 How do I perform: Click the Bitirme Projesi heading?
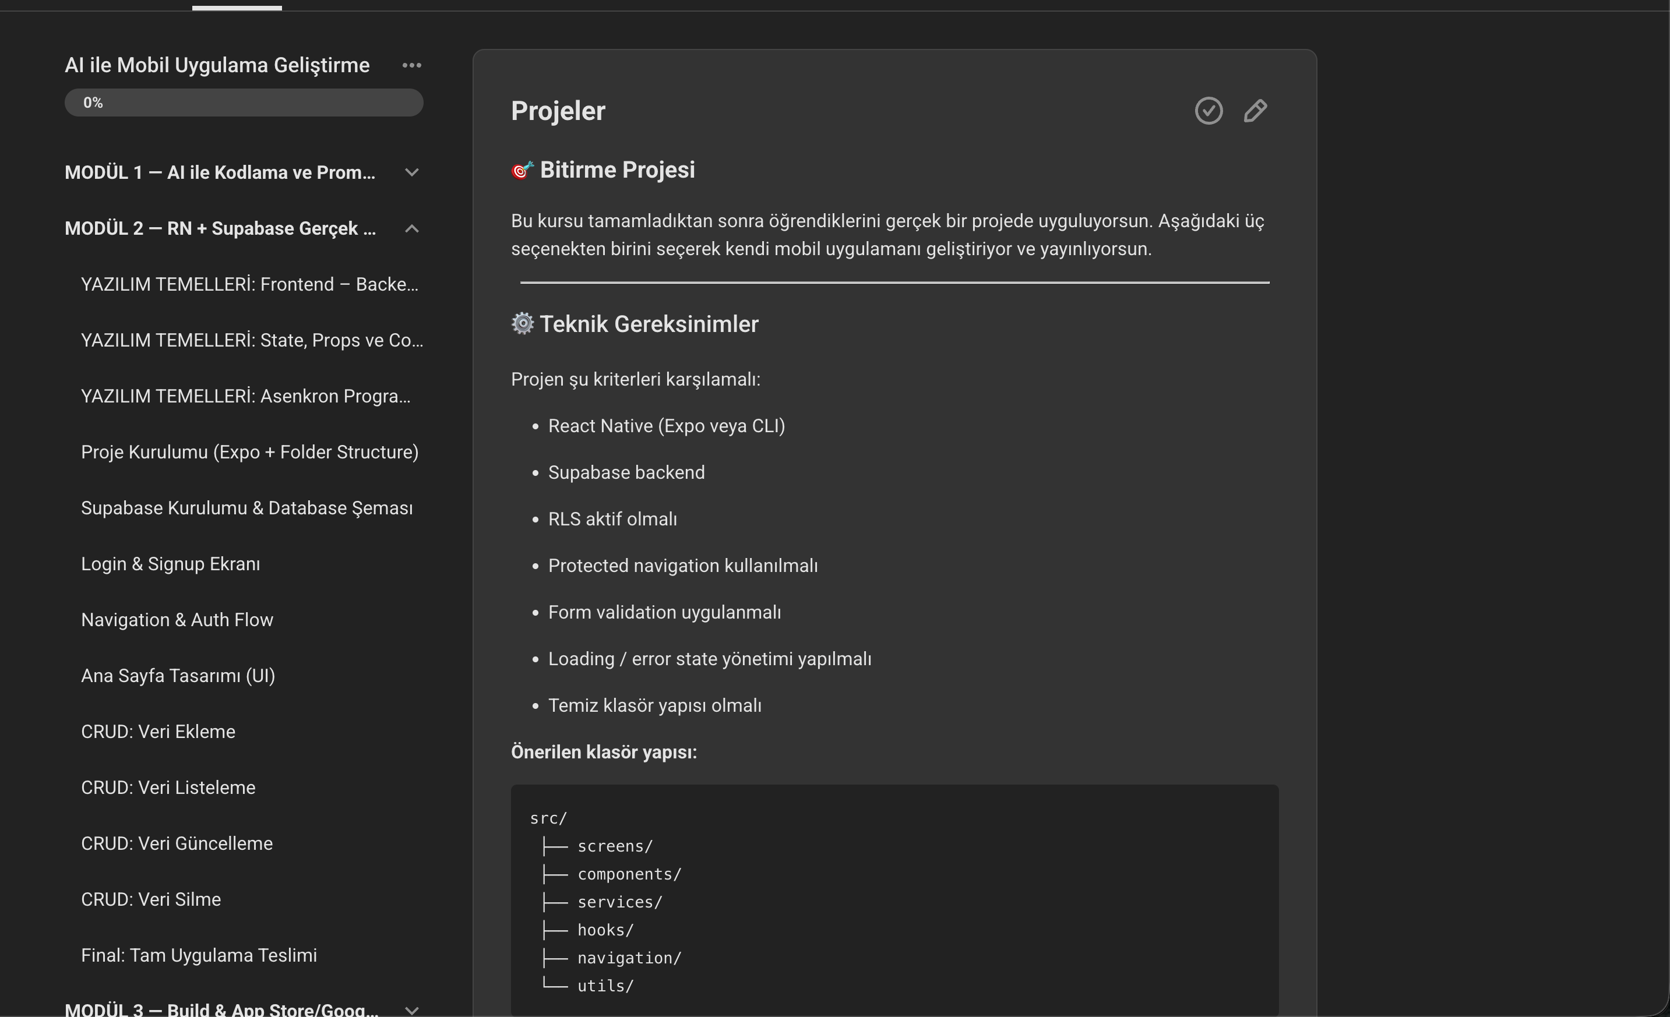(x=616, y=169)
